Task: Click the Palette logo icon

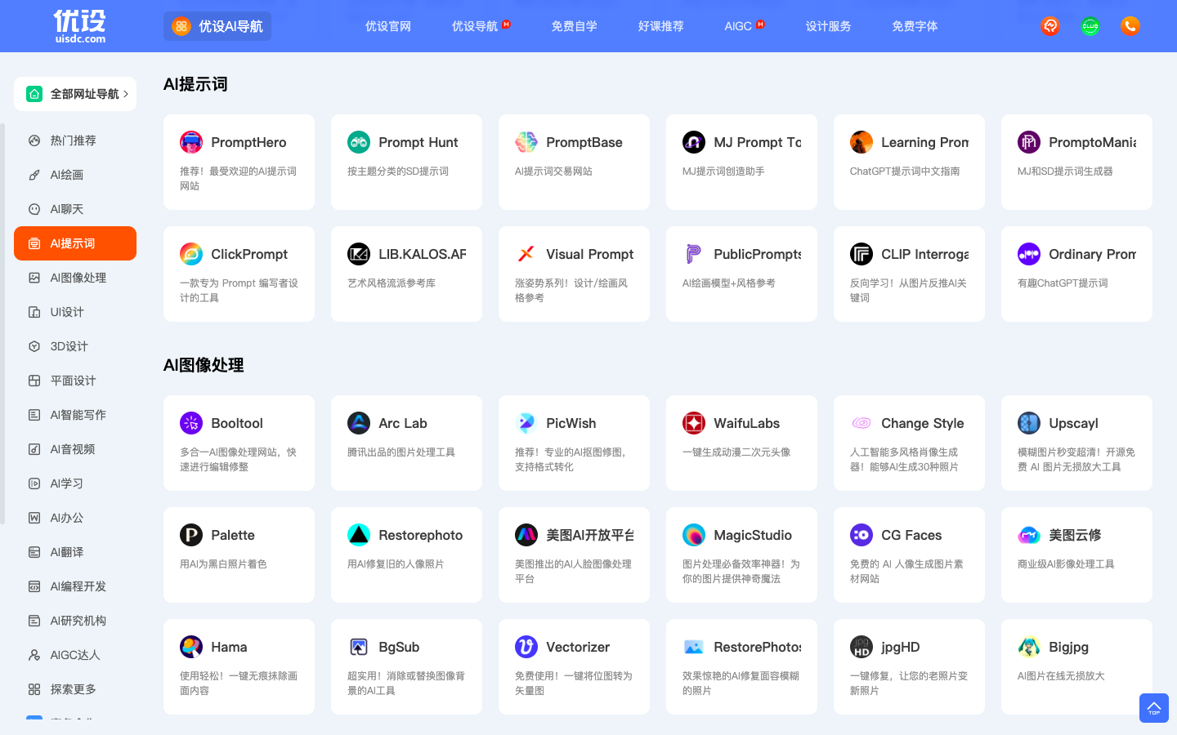Action: 191,535
